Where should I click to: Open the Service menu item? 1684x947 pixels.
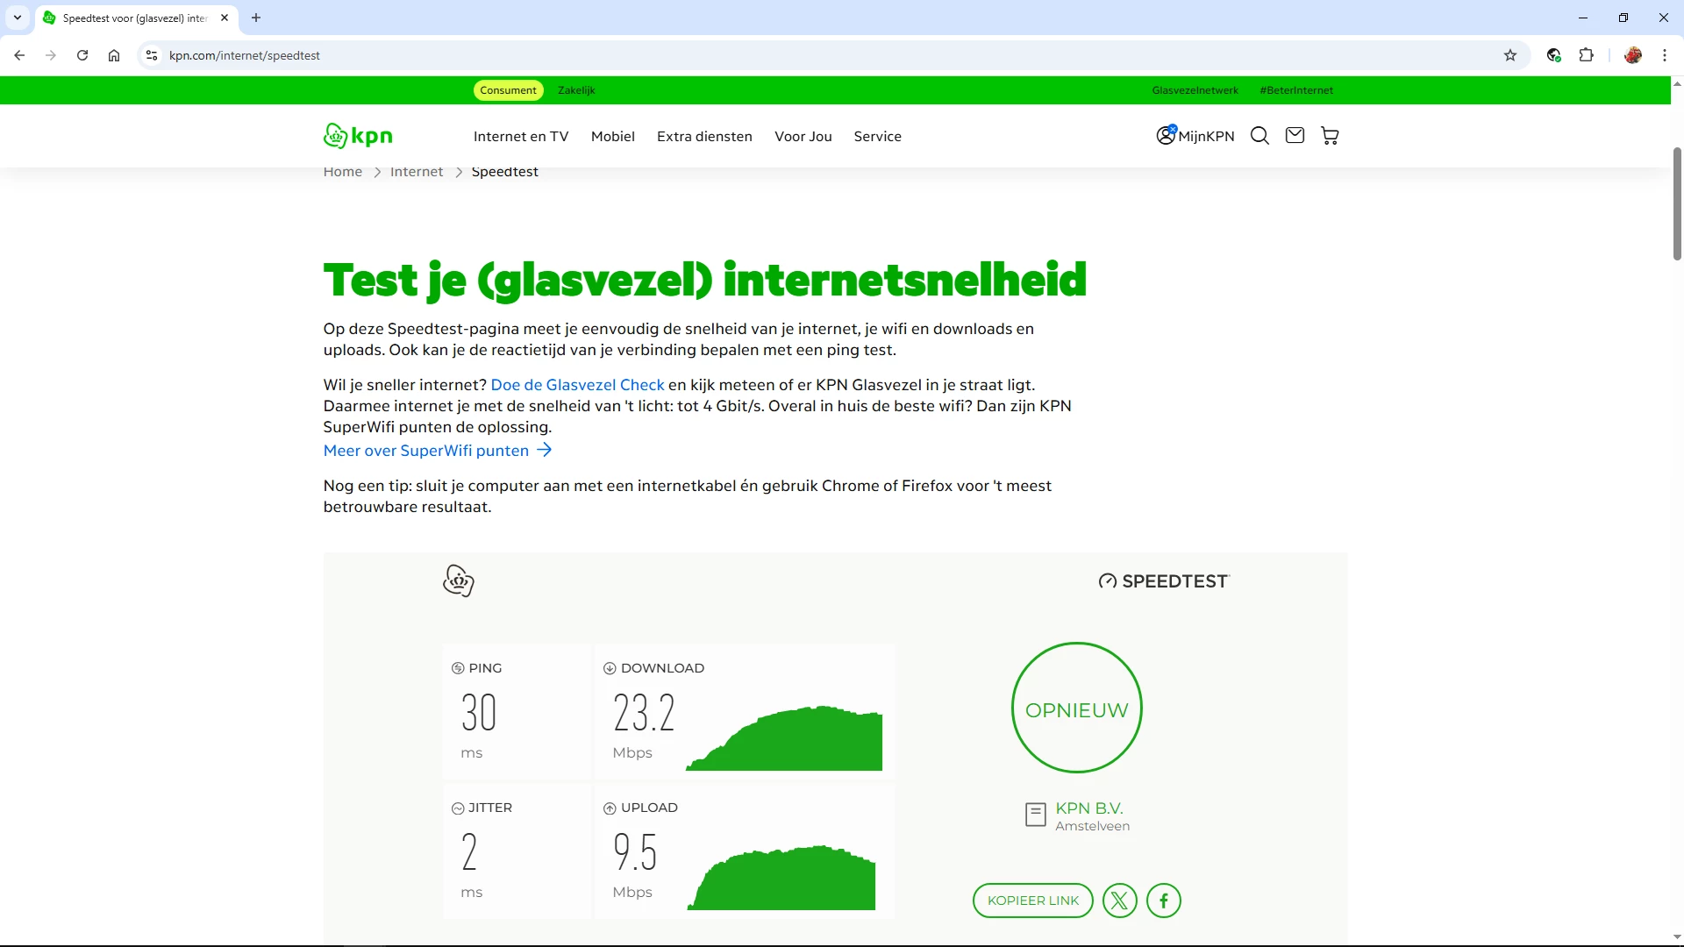(x=877, y=137)
